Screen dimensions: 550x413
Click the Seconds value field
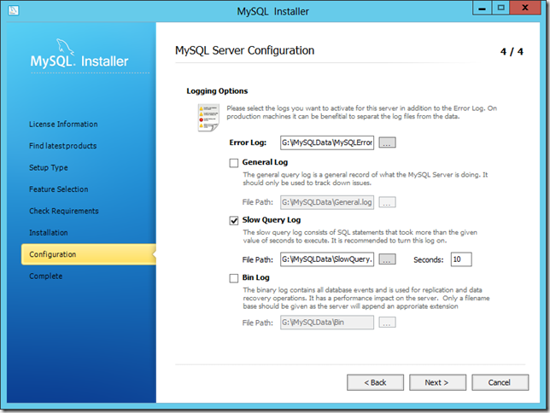click(461, 259)
